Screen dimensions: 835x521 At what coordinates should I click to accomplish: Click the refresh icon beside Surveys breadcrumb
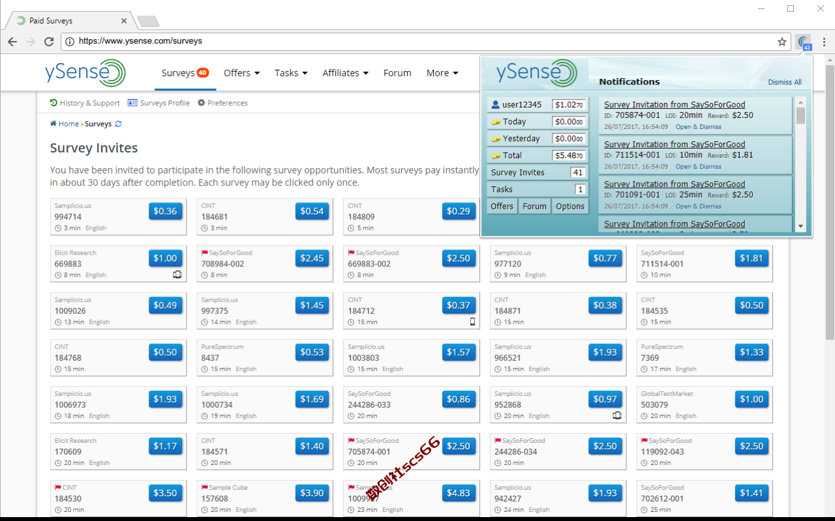(x=118, y=124)
